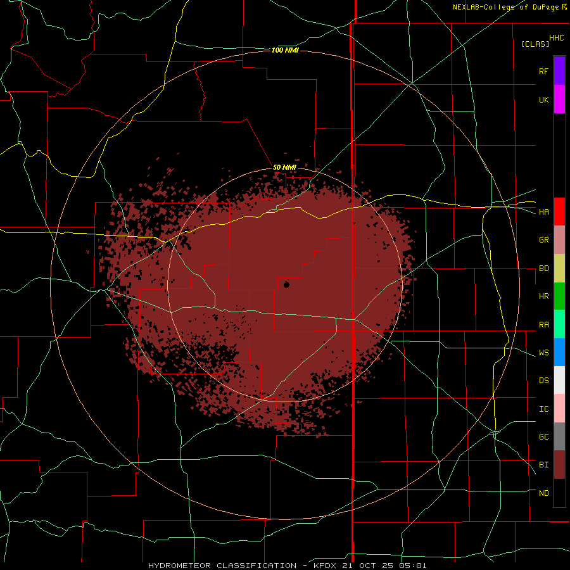Click the "ND" legend label
Image resolution: width=570 pixels, height=570 pixels.
(543, 493)
